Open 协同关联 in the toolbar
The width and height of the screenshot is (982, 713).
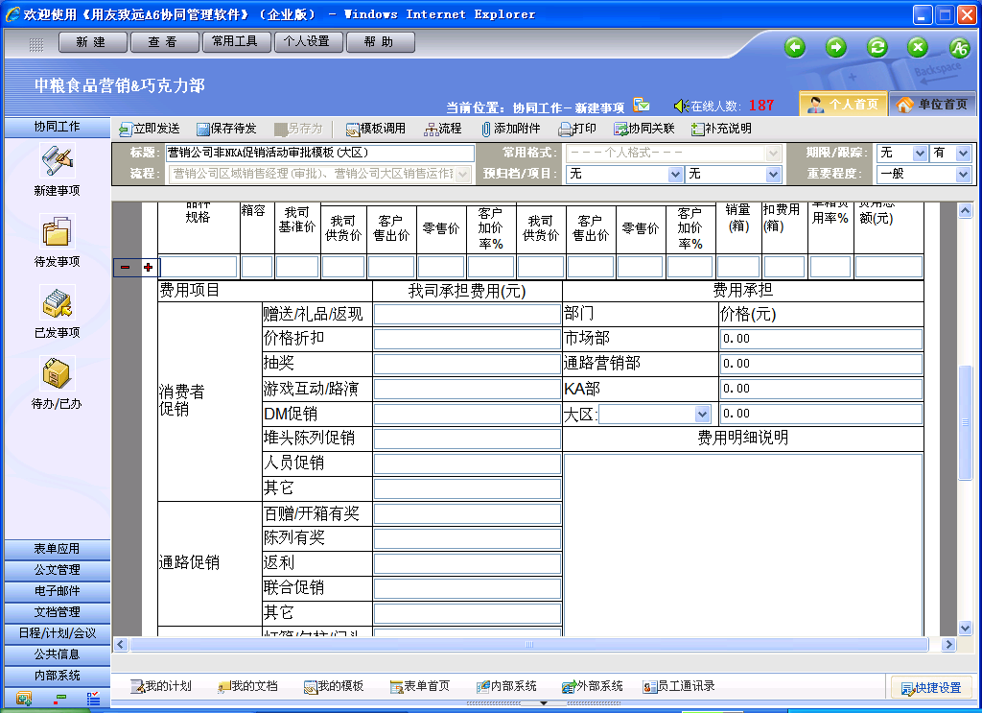click(621, 129)
